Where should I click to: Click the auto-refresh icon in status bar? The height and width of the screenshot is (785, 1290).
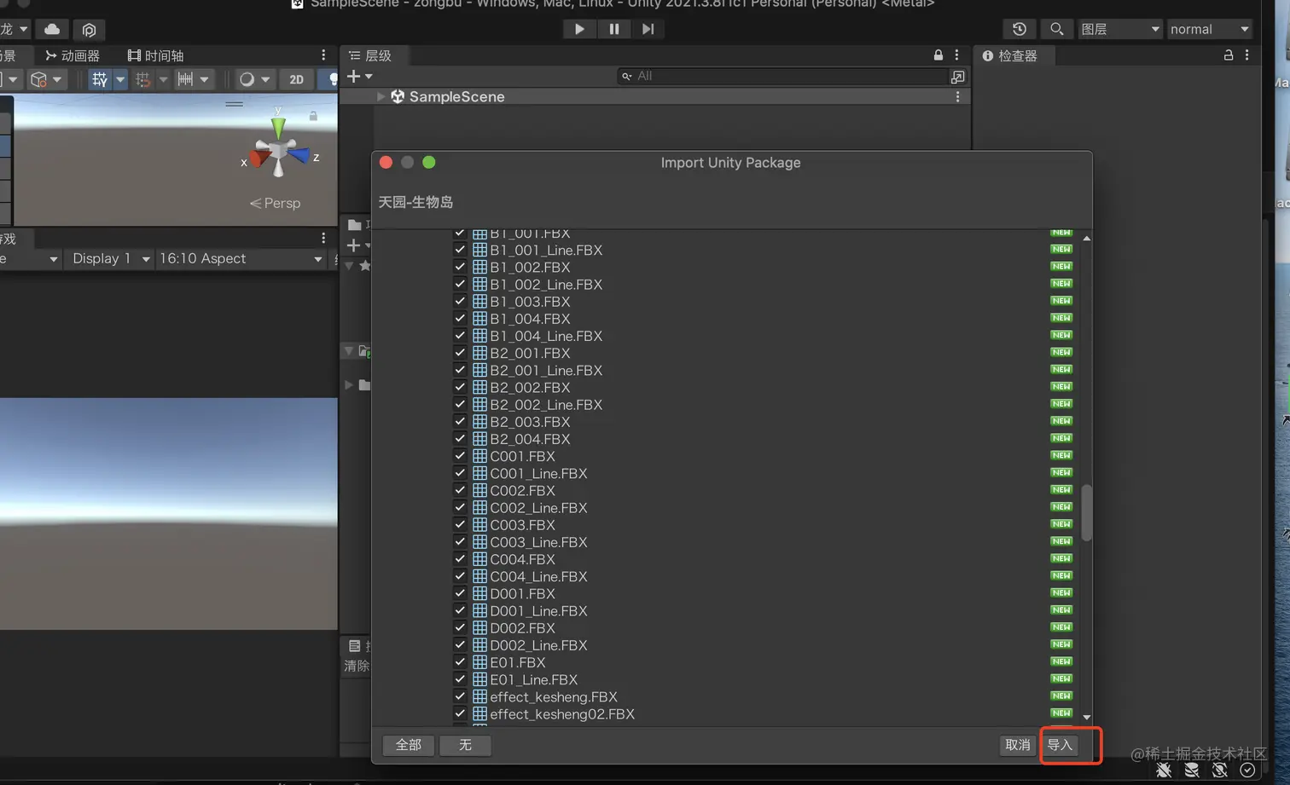coord(1220,770)
